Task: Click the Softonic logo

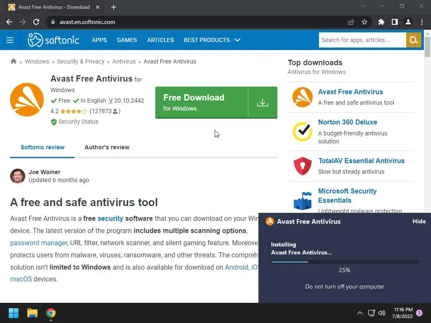Action: [53, 40]
